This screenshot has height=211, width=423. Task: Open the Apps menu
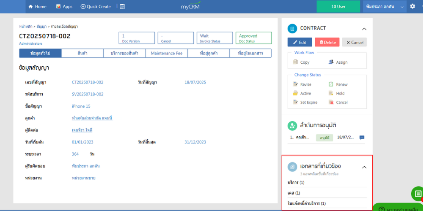pos(64,6)
